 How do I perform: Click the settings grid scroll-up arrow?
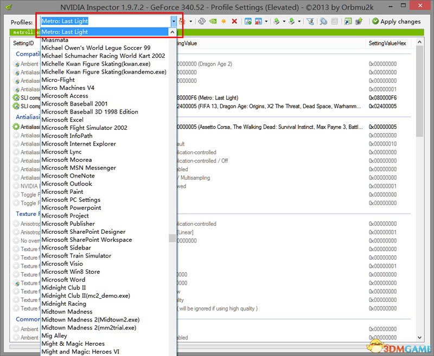[419, 42]
